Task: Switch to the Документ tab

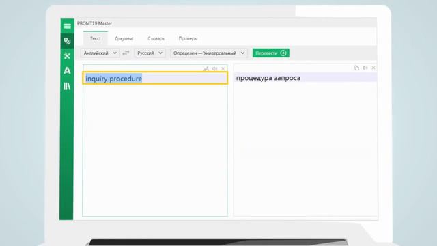Action: pyautogui.click(x=124, y=38)
